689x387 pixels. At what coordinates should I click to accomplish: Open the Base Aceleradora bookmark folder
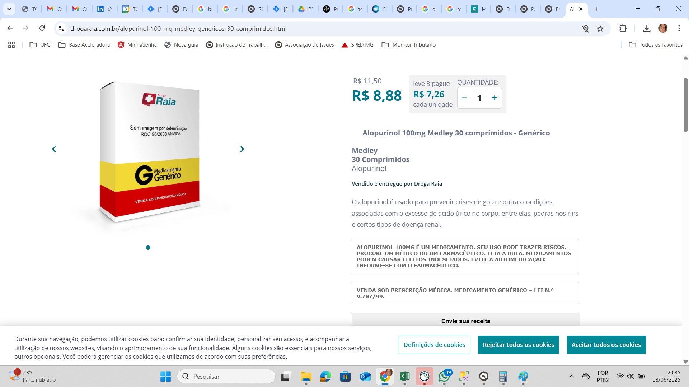[x=84, y=45]
